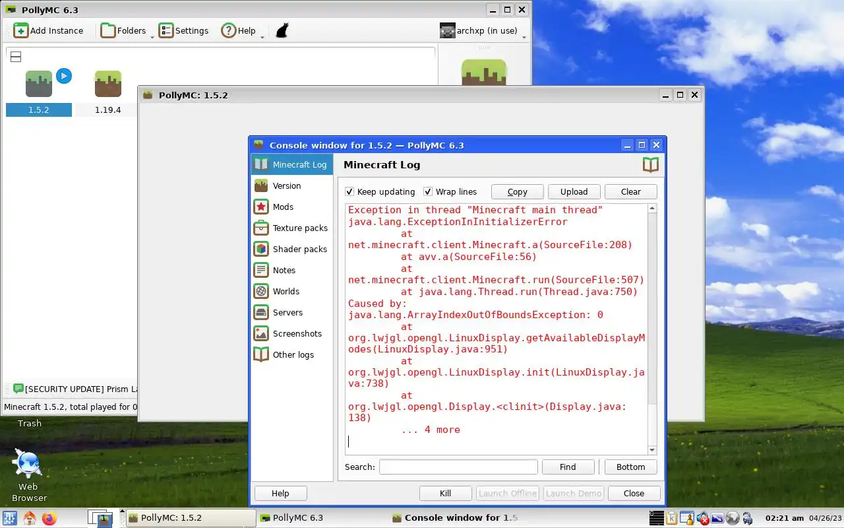Click Add Instance in the toolbar
The image size is (844, 528).
(x=49, y=30)
